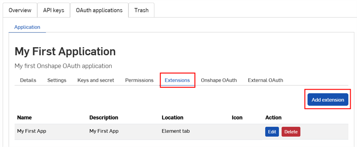Viewport: 357px width, 147px height.
Task: Select the Extensions tab
Action: pos(177,80)
